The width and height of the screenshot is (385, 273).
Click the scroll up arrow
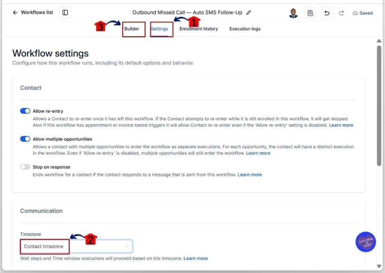379,41
